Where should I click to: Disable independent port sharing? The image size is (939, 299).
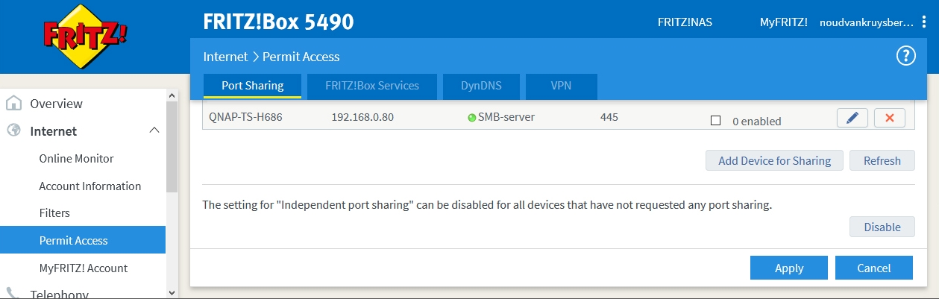(882, 227)
